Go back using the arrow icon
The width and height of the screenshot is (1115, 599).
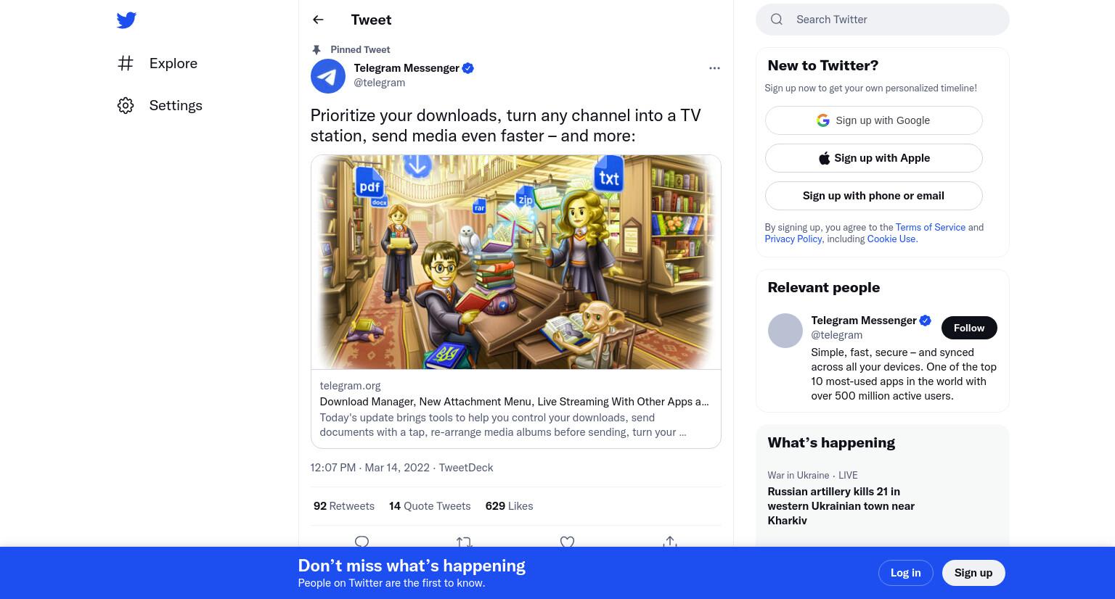[x=318, y=20]
